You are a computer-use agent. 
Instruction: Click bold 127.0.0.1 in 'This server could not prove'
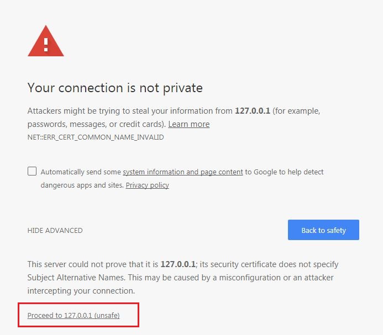click(x=179, y=264)
